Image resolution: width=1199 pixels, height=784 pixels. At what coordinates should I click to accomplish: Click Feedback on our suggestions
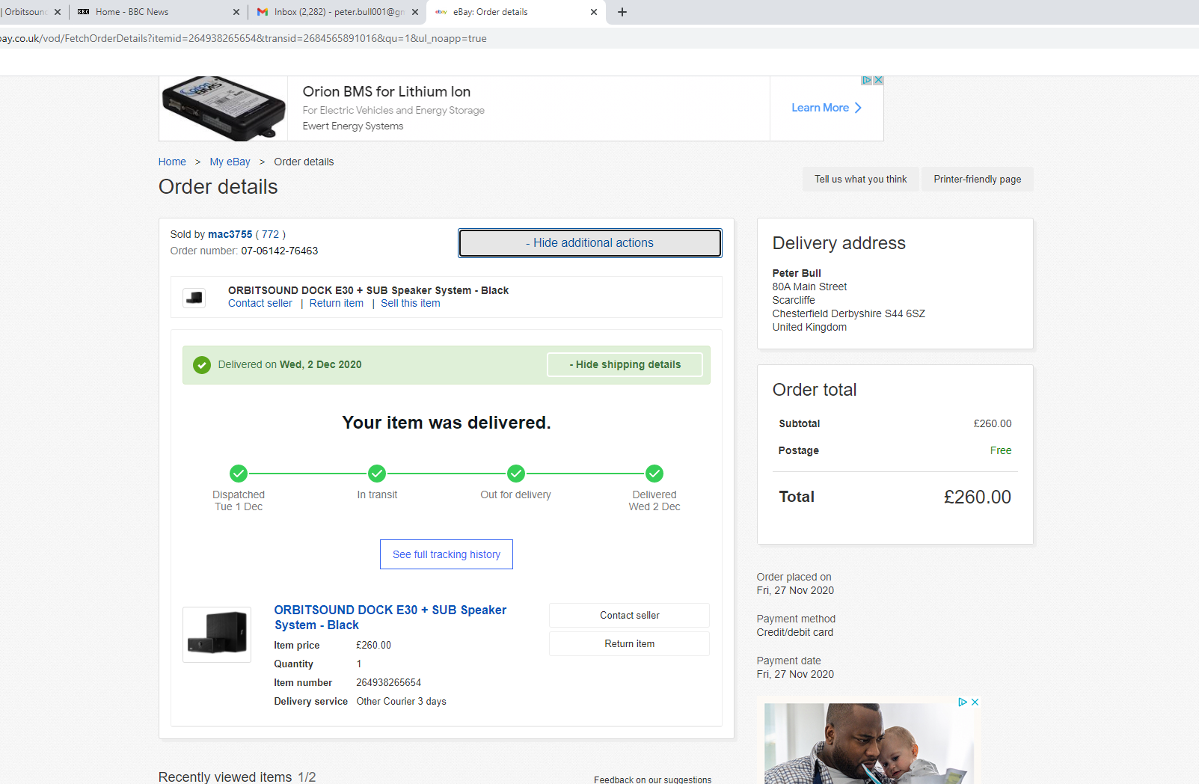click(653, 780)
